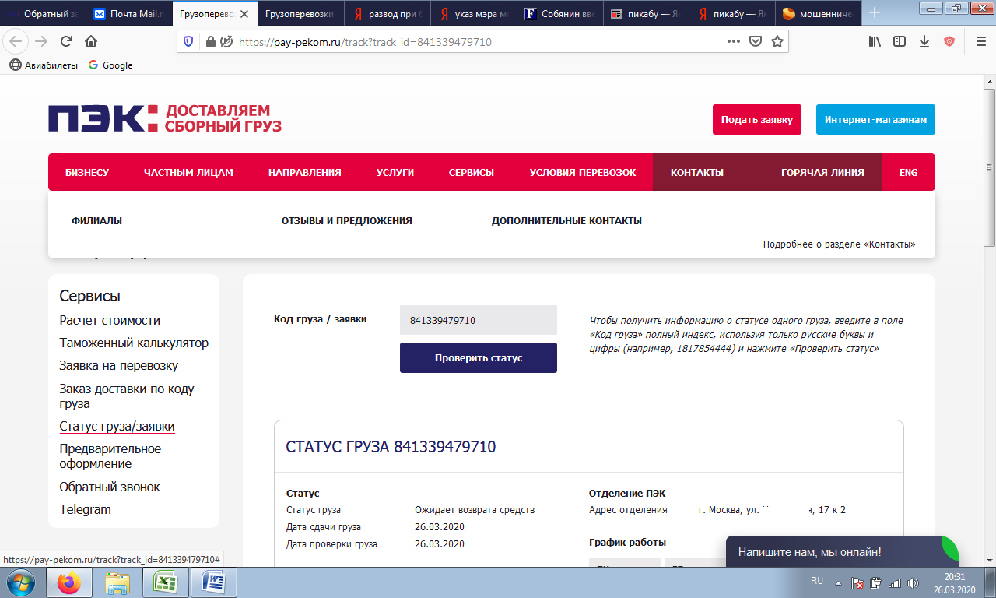The width and height of the screenshot is (996, 598).
Task: Open ЧАСТНЫМ ЛИЦАМ menu
Action: point(188,172)
